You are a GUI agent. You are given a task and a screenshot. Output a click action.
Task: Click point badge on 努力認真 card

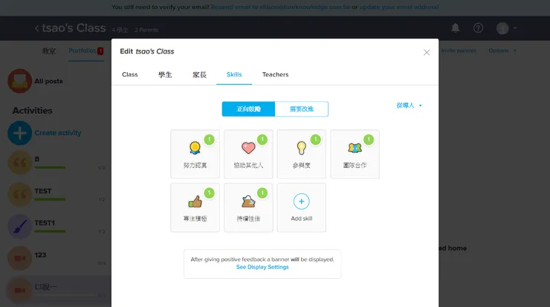209,139
